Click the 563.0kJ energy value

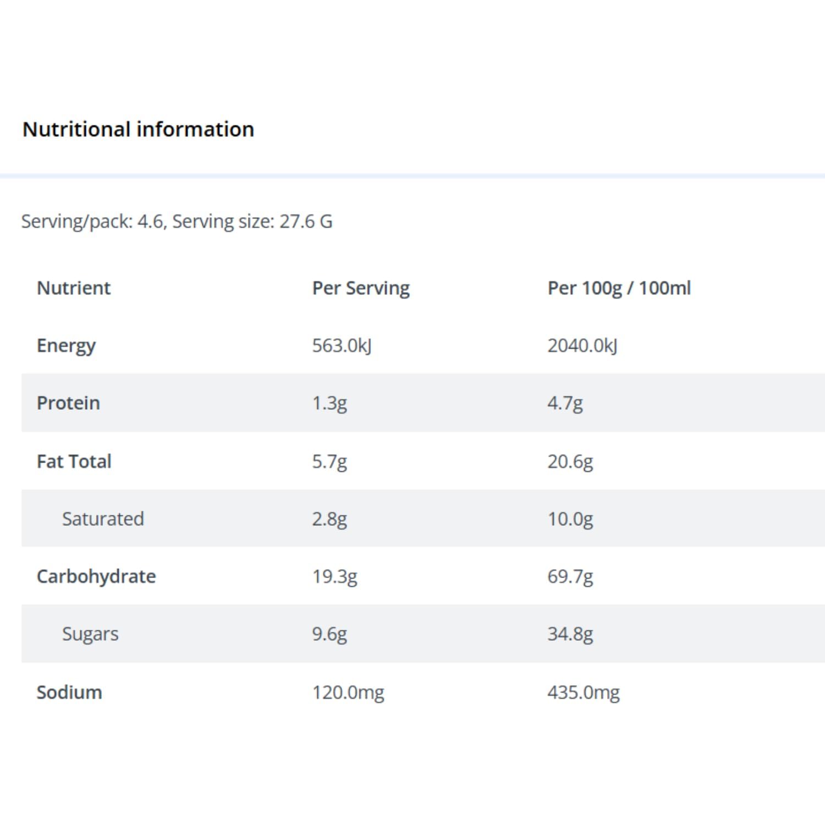pyautogui.click(x=342, y=345)
